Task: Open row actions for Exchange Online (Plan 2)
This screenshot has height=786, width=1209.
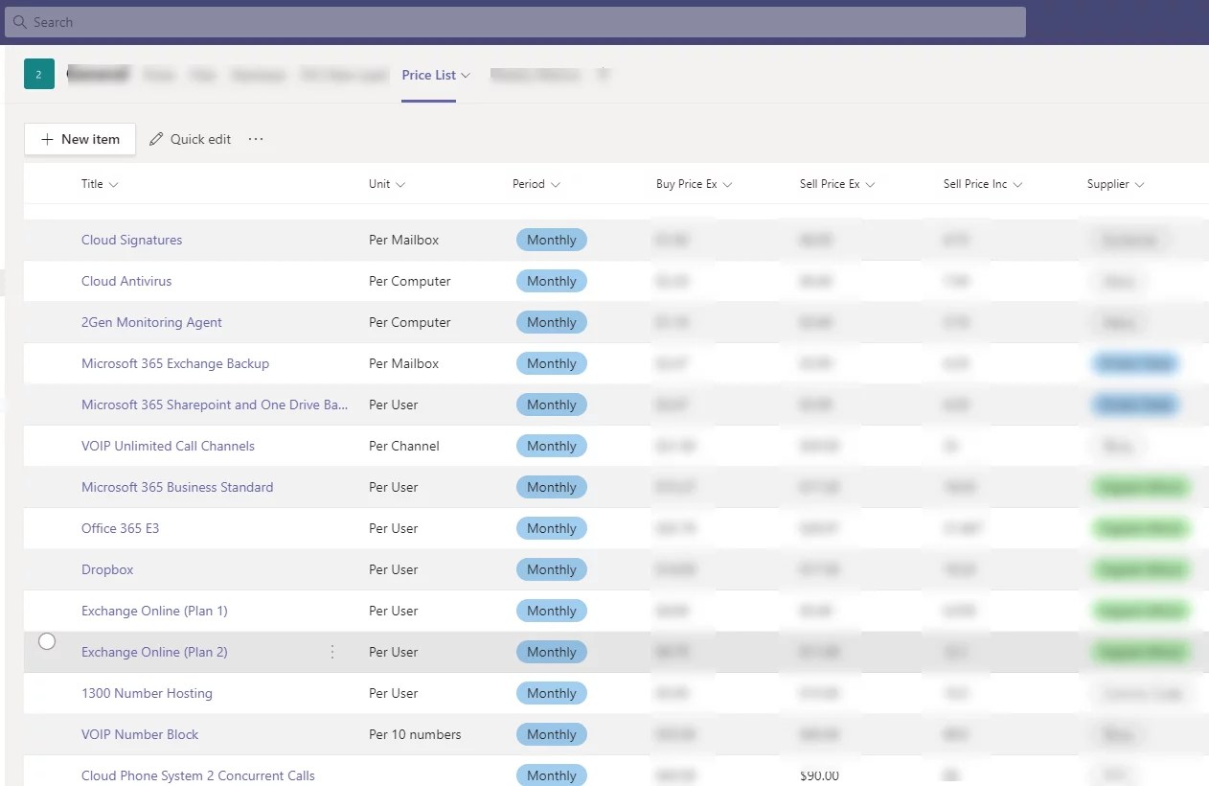Action: pos(332,652)
